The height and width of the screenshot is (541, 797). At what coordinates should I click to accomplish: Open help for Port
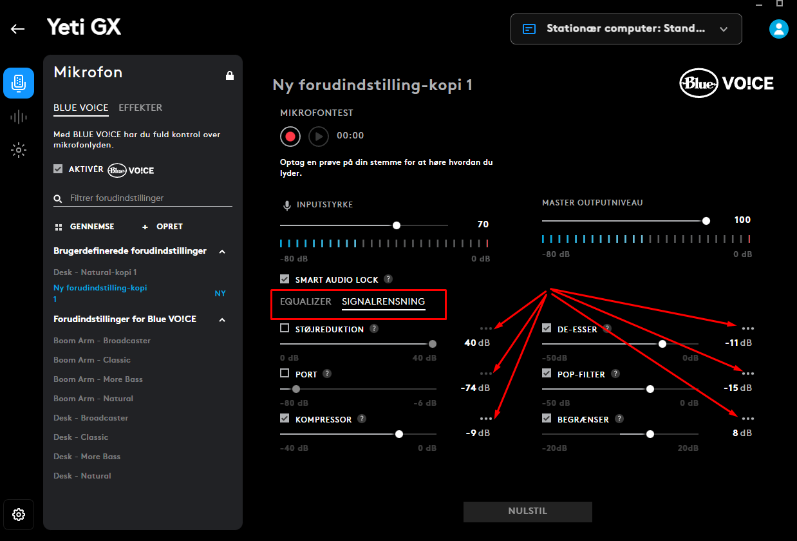[x=327, y=374]
